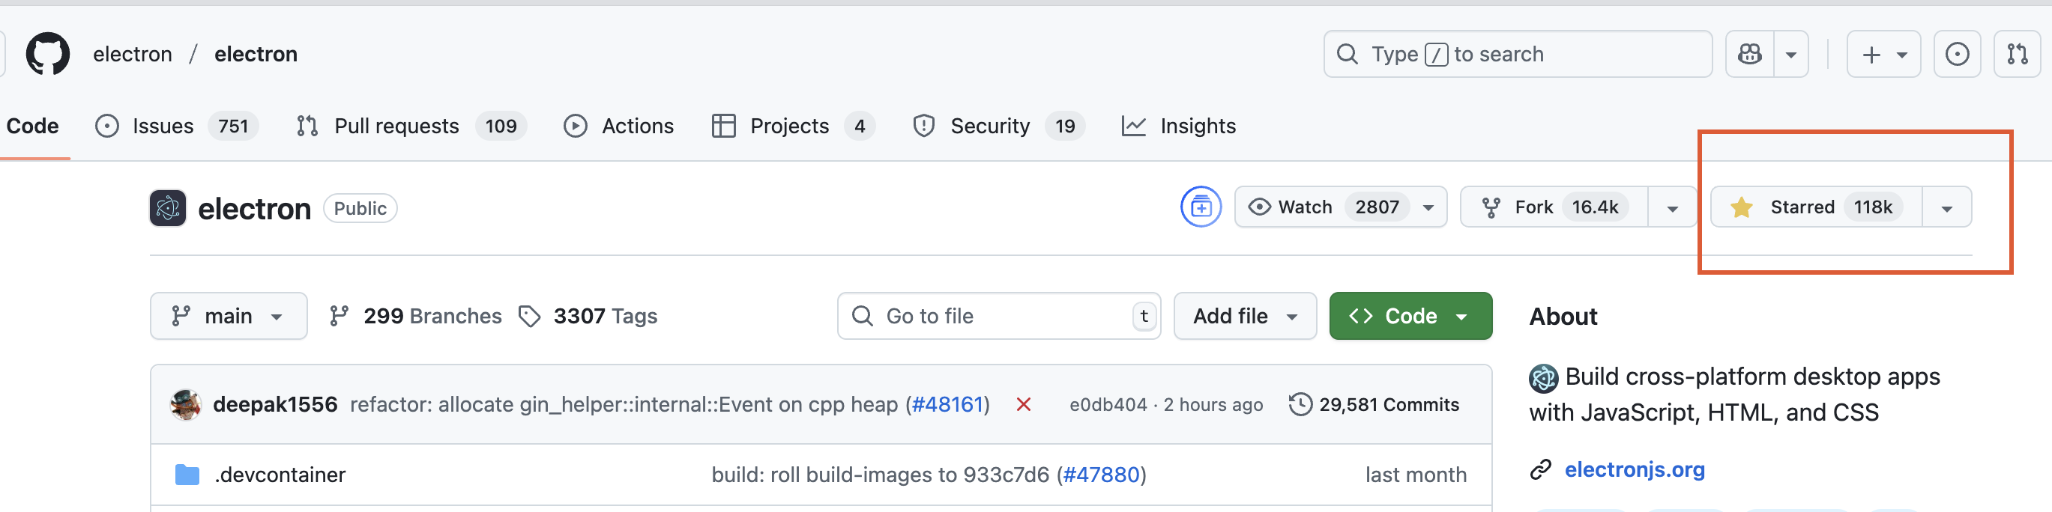The width and height of the screenshot is (2052, 512).
Task: Expand the Fork options dropdown arrow
Action: (1672, 208)
